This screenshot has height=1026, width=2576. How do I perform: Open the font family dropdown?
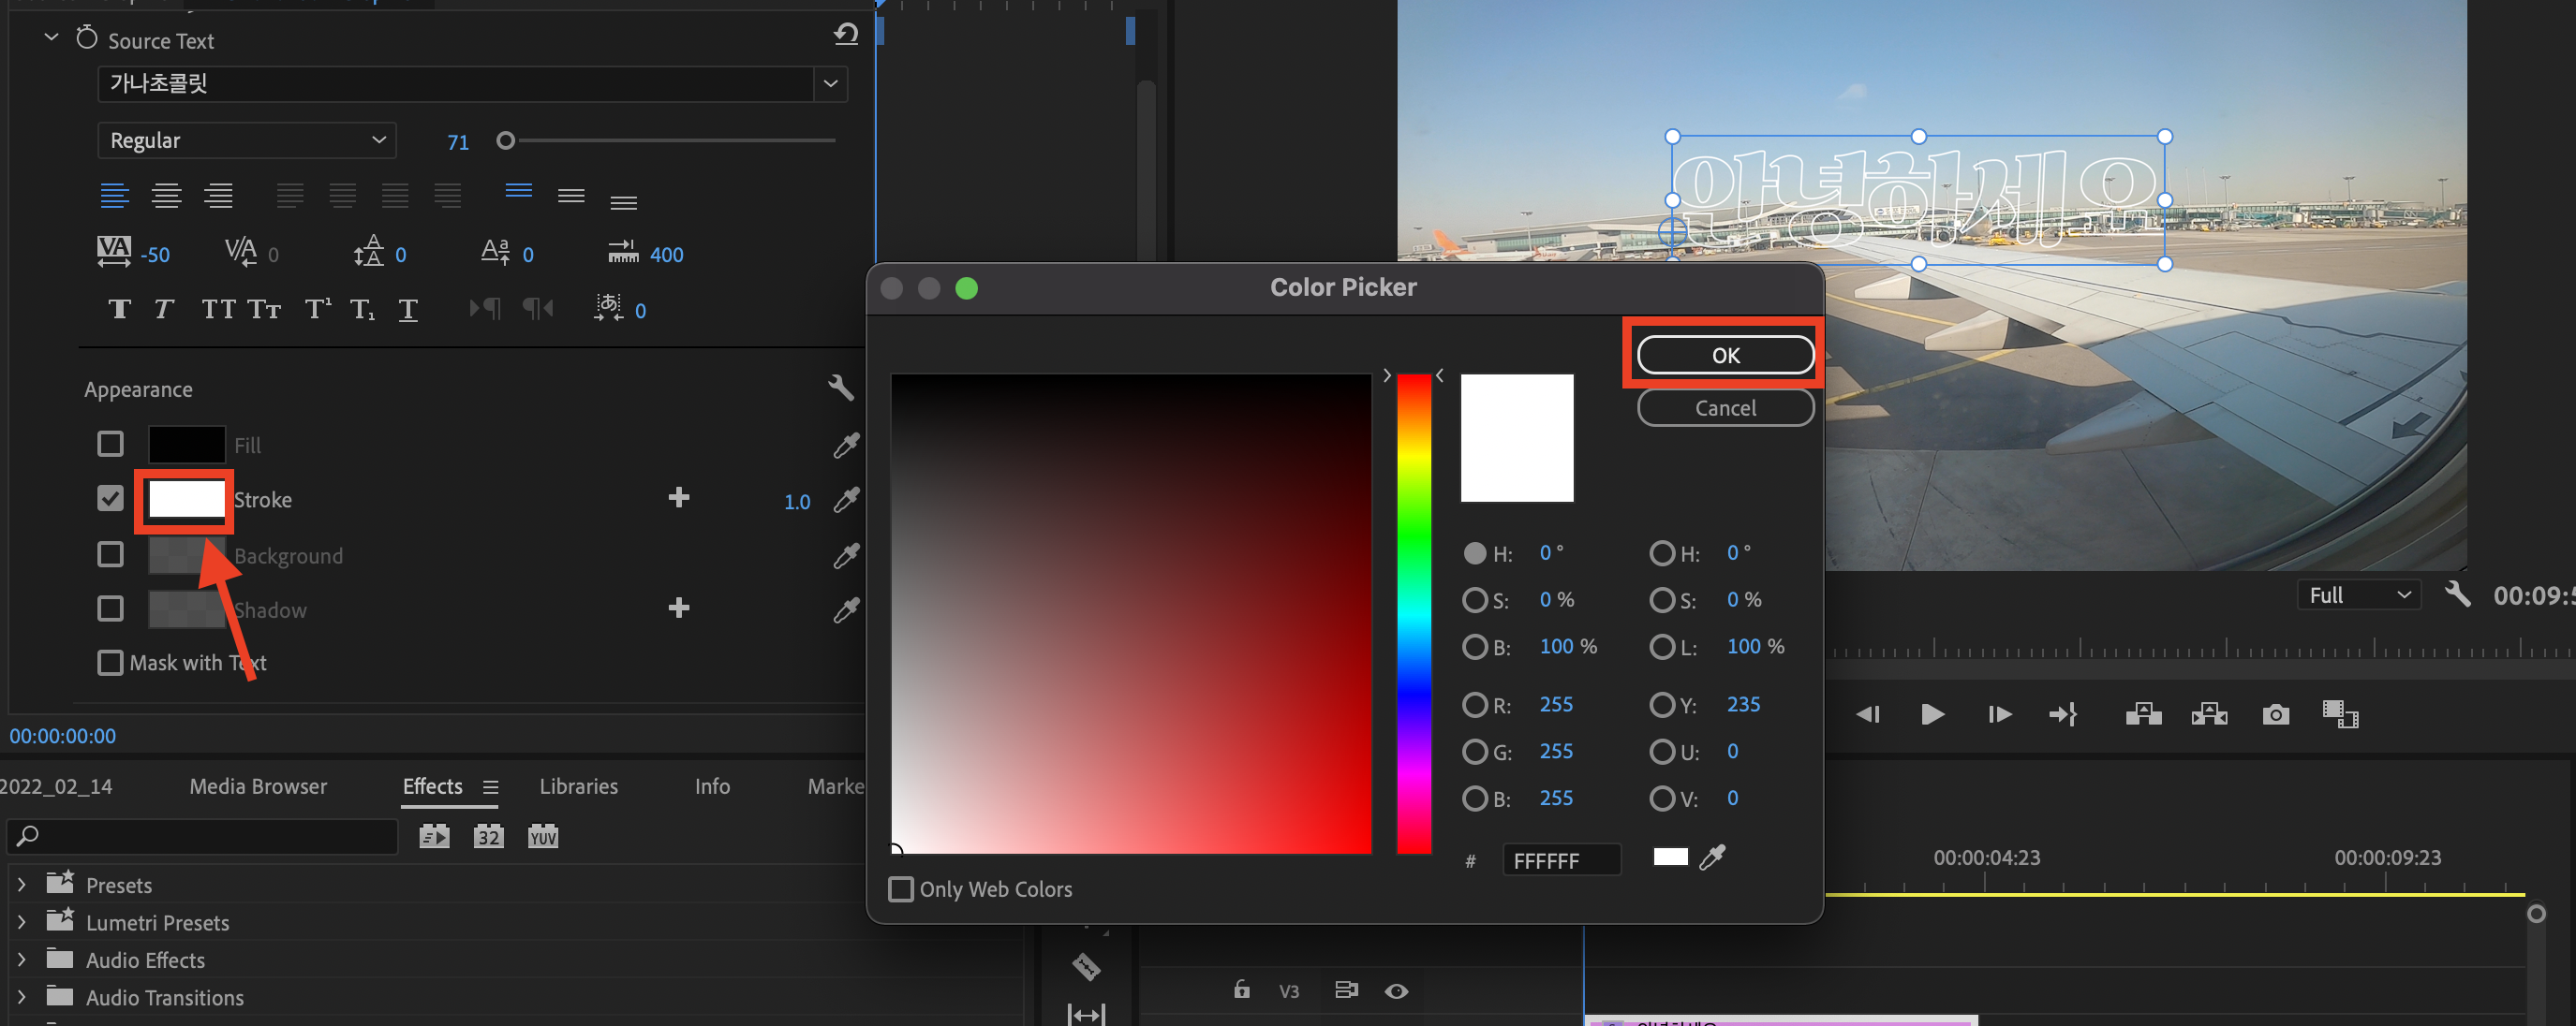(830, 84)
